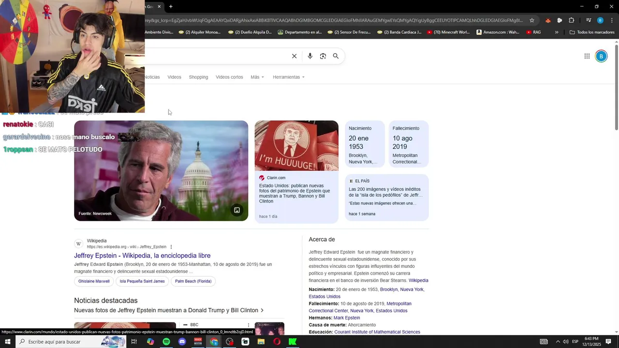Image resolution: width=619 pixels, height=348 pixels.
Task: Open Courant Institute of Mathematical Sciences link
Action: click(x=377, y=332)
